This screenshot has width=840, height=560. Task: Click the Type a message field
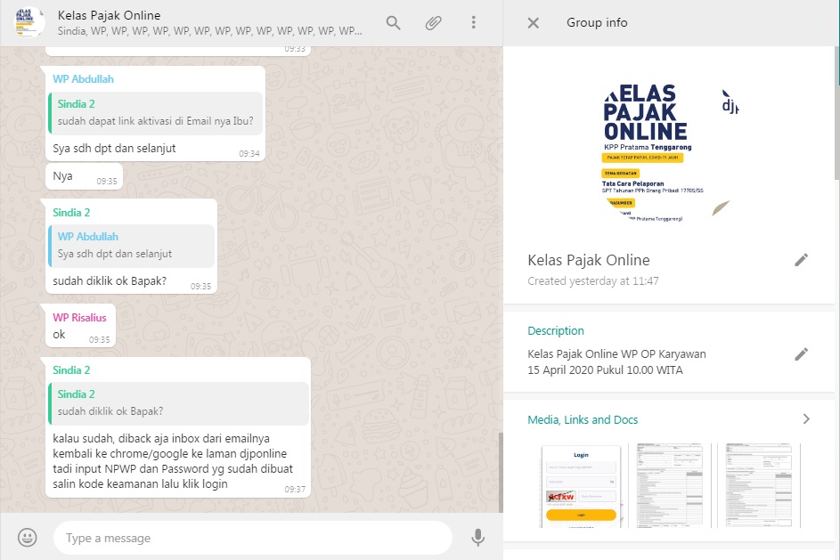(x=253, y=538)
